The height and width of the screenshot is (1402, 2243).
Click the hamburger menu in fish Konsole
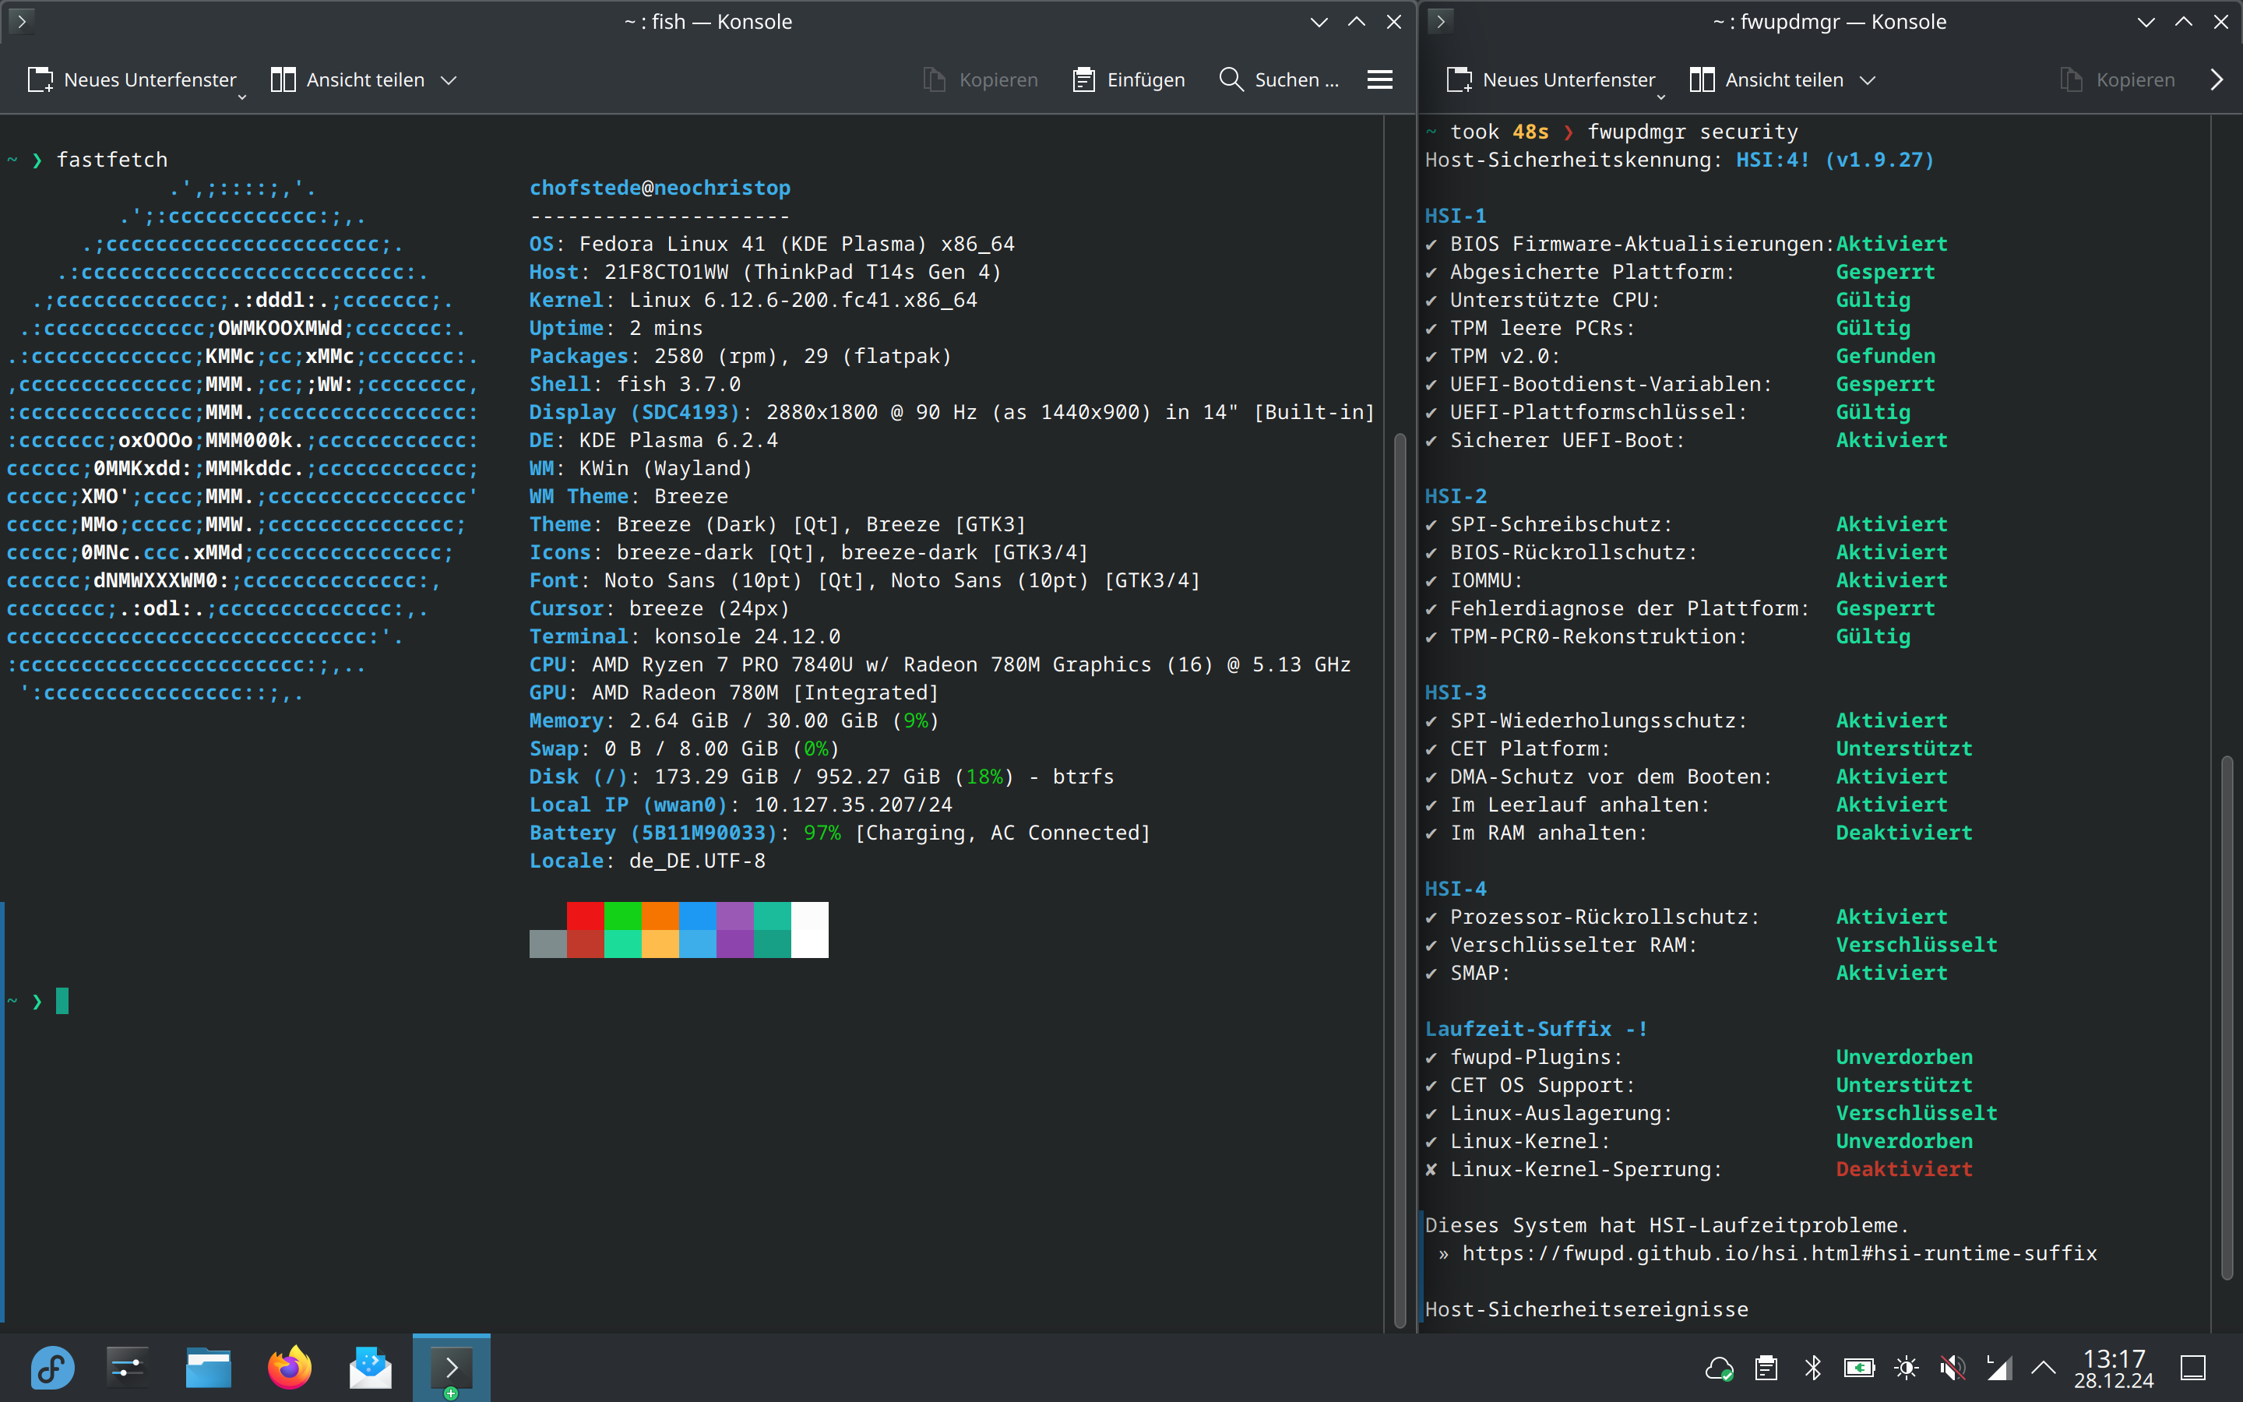coord(1379,79)
